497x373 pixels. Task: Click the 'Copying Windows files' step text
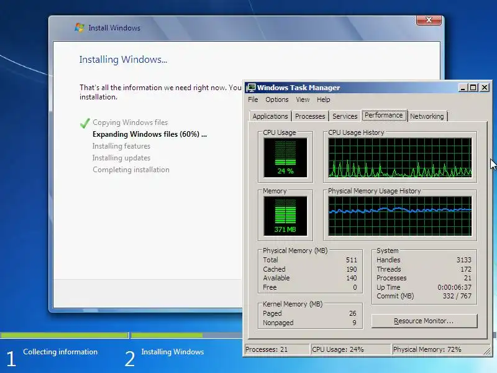pos(130,122)
